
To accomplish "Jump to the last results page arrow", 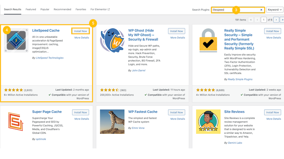I will pyautogui.click(x=283, y=20).
